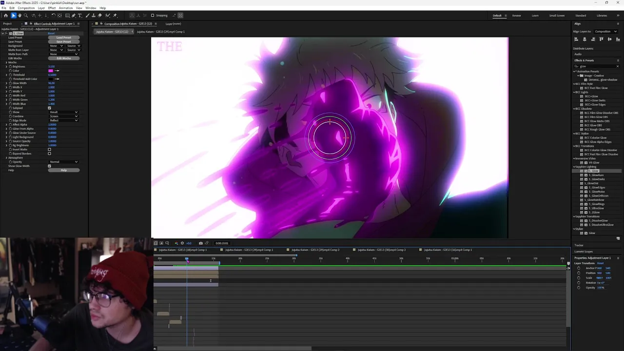This screenshot has height=351, width=624.
Task: Click the Glow Width stopwatch icon
Action: tap(10, 83)
